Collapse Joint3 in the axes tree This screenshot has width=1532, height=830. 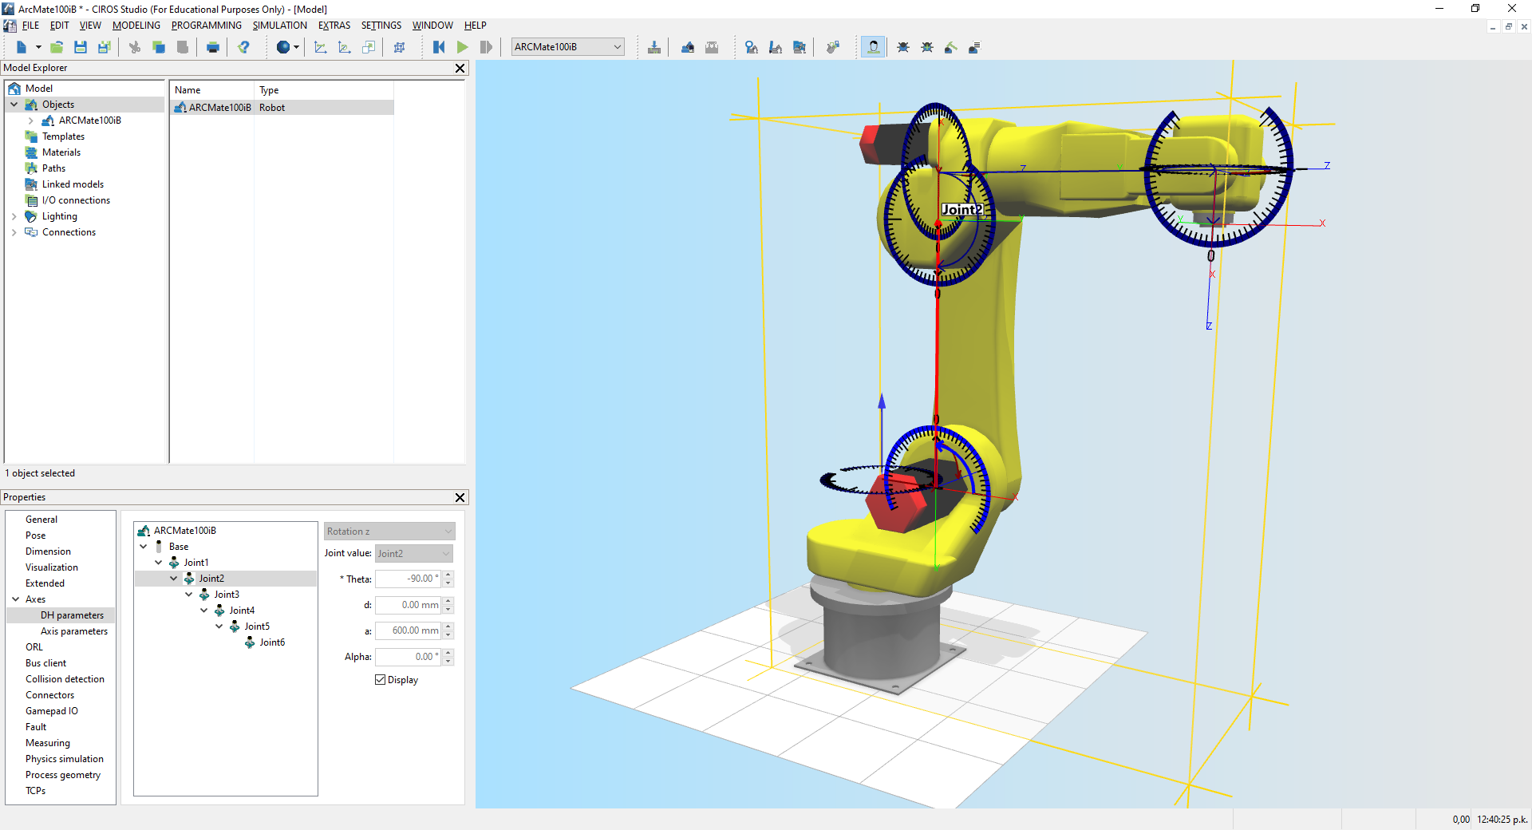[x=189, y=595]
